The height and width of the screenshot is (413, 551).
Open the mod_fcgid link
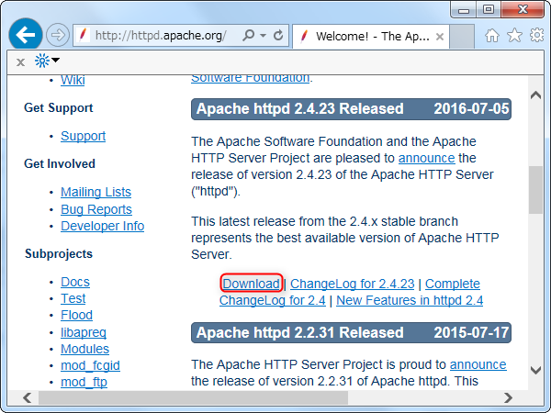point(90,365)
